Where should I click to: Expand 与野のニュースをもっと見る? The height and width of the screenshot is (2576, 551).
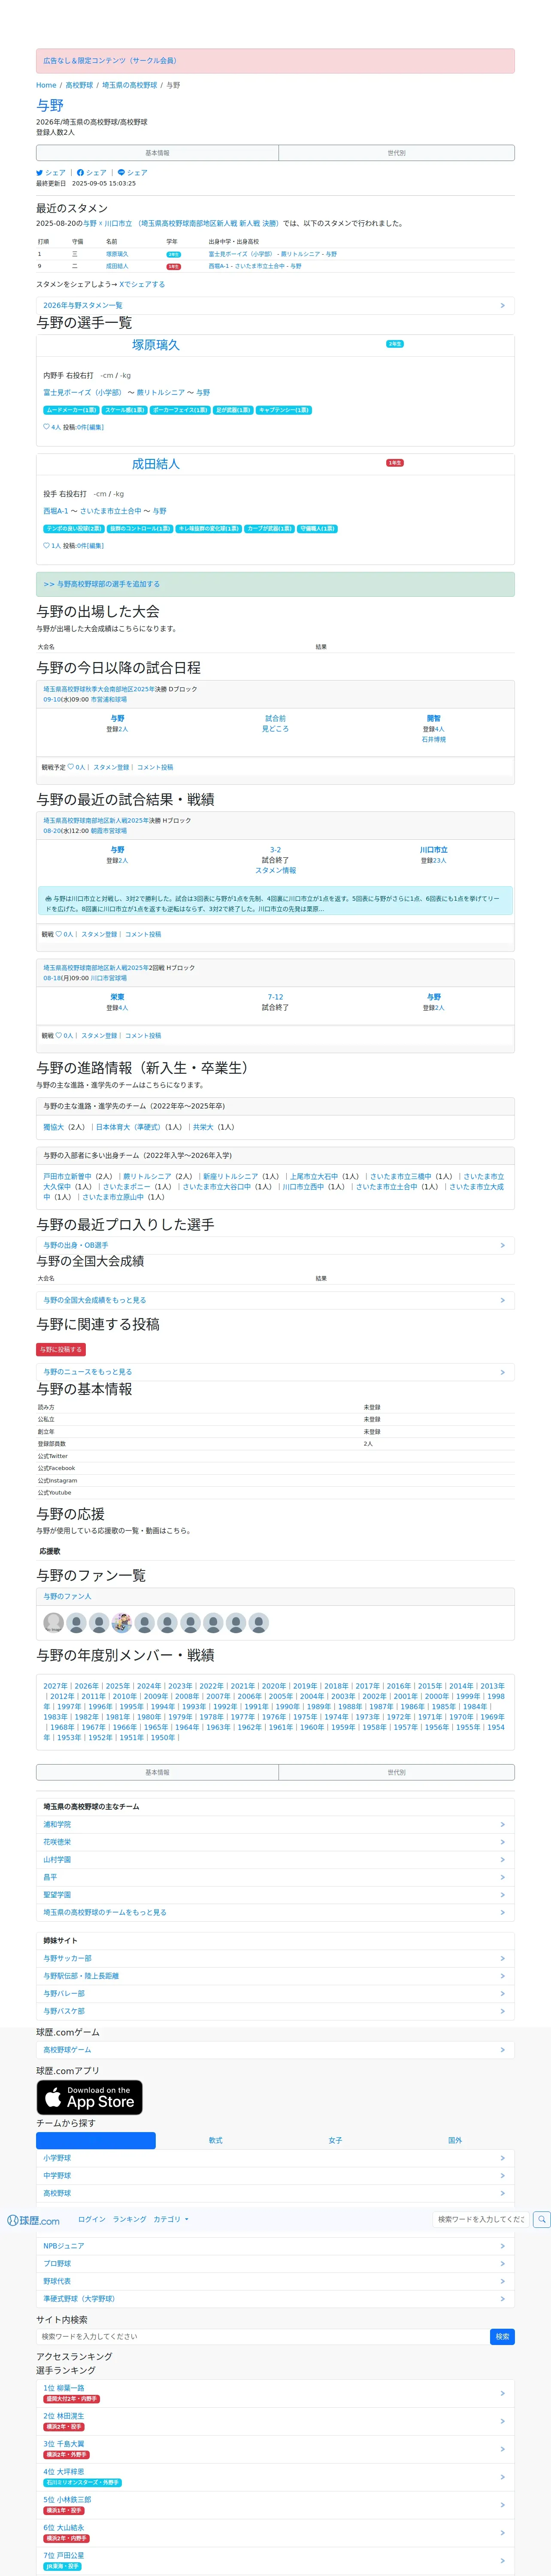(x=275, y=1372)
